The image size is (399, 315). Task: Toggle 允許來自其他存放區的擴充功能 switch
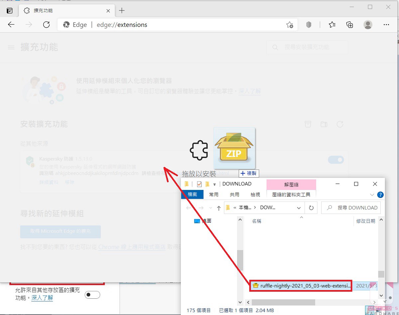pyautogui.click(x=92, y=295)
